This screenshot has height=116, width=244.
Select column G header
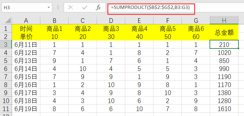click(x=196, y=20)
